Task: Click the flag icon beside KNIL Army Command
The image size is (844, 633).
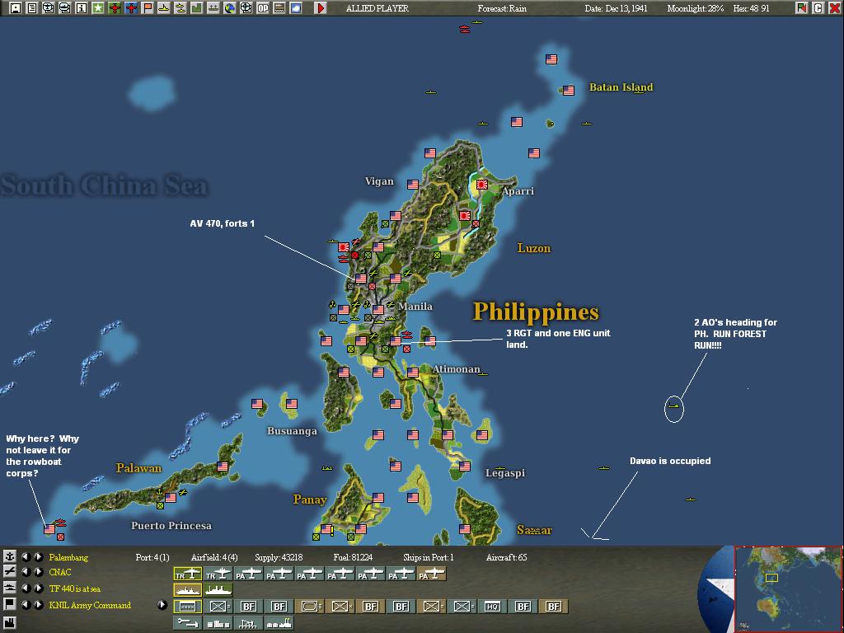Action: 10,604
